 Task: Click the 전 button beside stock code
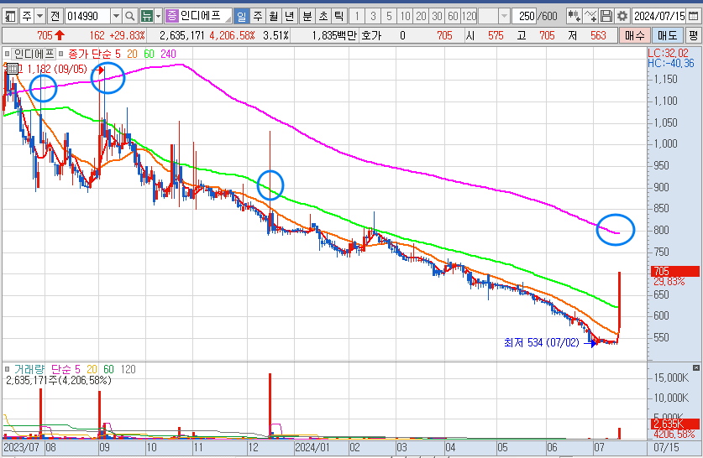[x=55, y=17]
